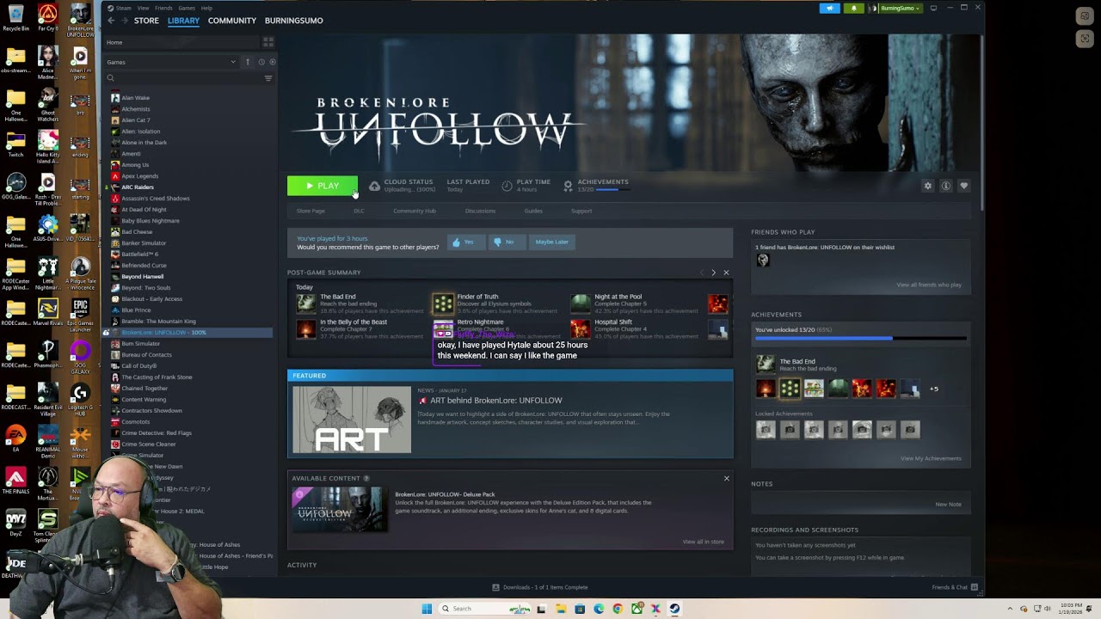This screenshot has height=619, width=1101.
Task: Open the Community tab
Action: click(x=232, y=21)
